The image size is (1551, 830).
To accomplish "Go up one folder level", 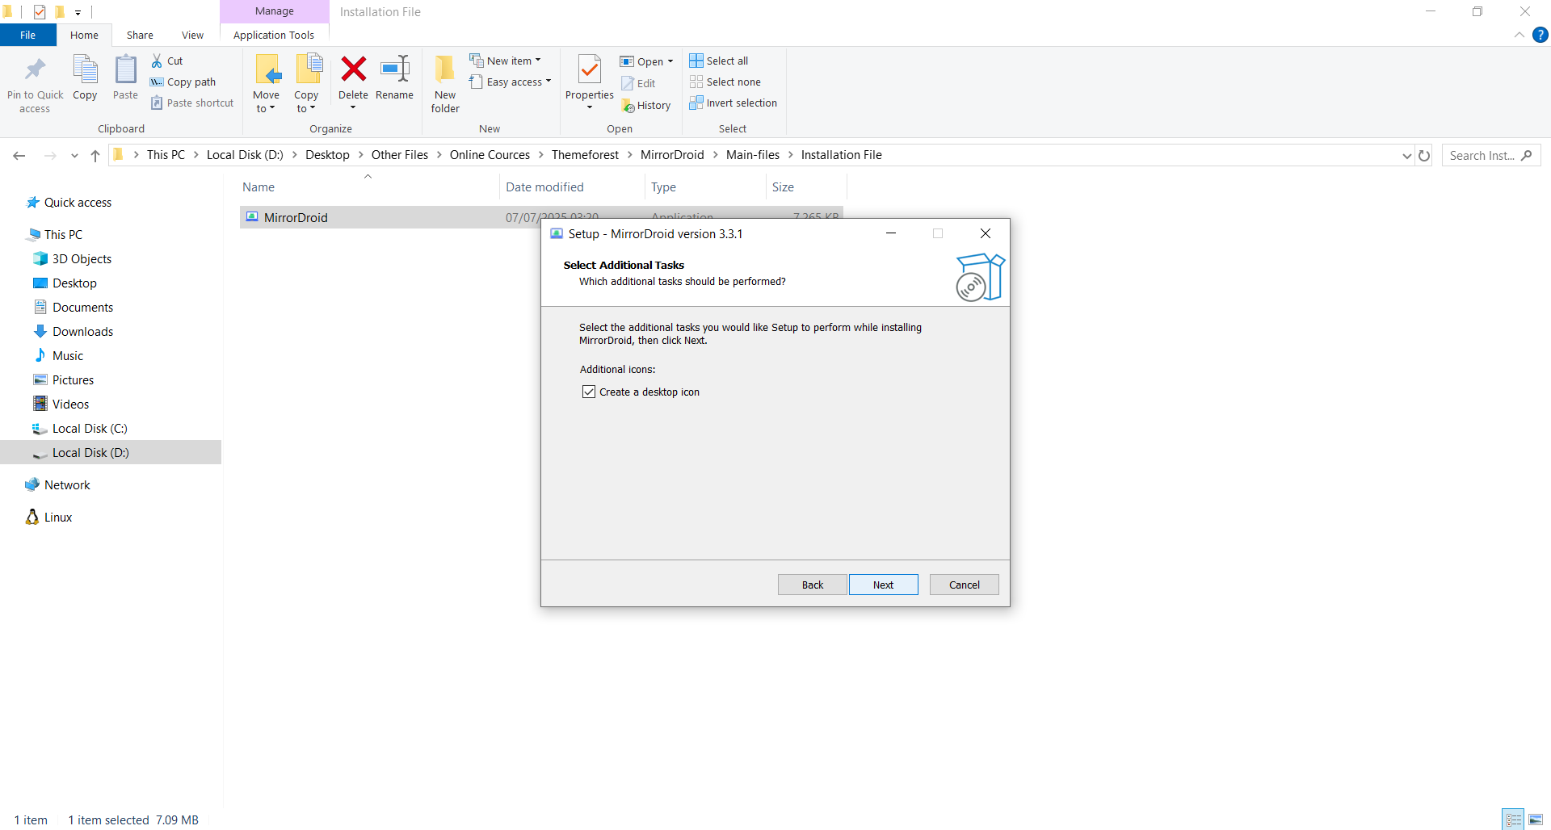I will pyautogui.click(x=95, y=155).
